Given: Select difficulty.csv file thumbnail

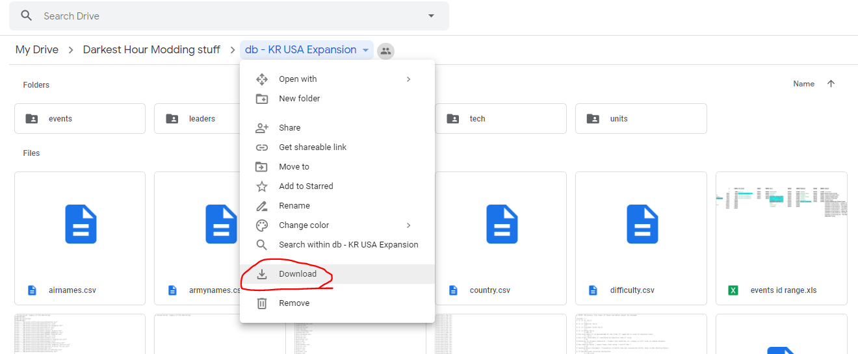Looking at the screenshot, I should pos(641,224).
